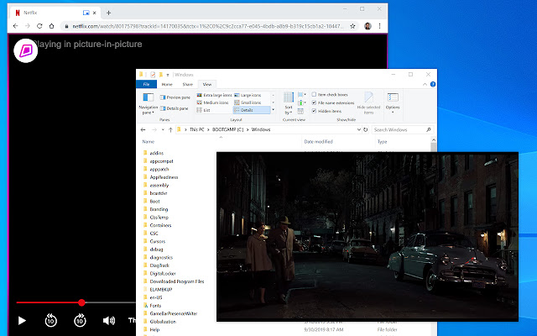The width and height of the screenshot is (537, 336).
Task: Select the View ribbon tab in Explorer
Action: tap(207, 84)
